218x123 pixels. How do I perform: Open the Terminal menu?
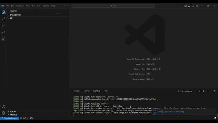46,6
